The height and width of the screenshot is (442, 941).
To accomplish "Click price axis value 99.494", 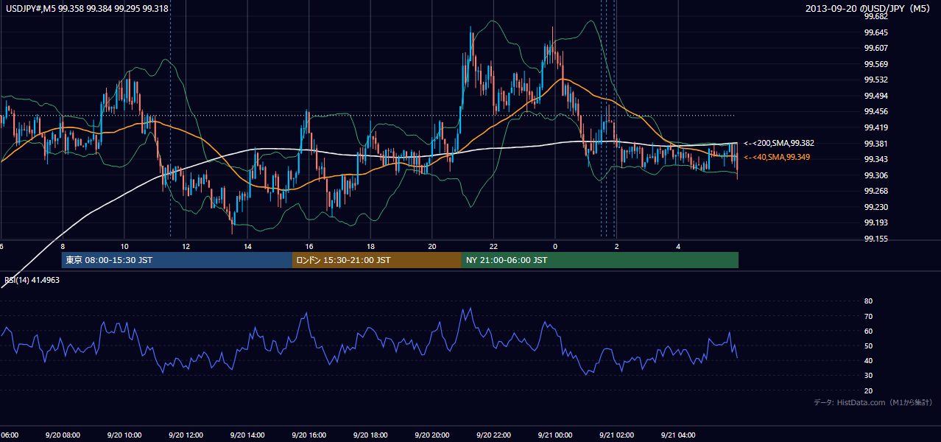I will tap(875, 96).
